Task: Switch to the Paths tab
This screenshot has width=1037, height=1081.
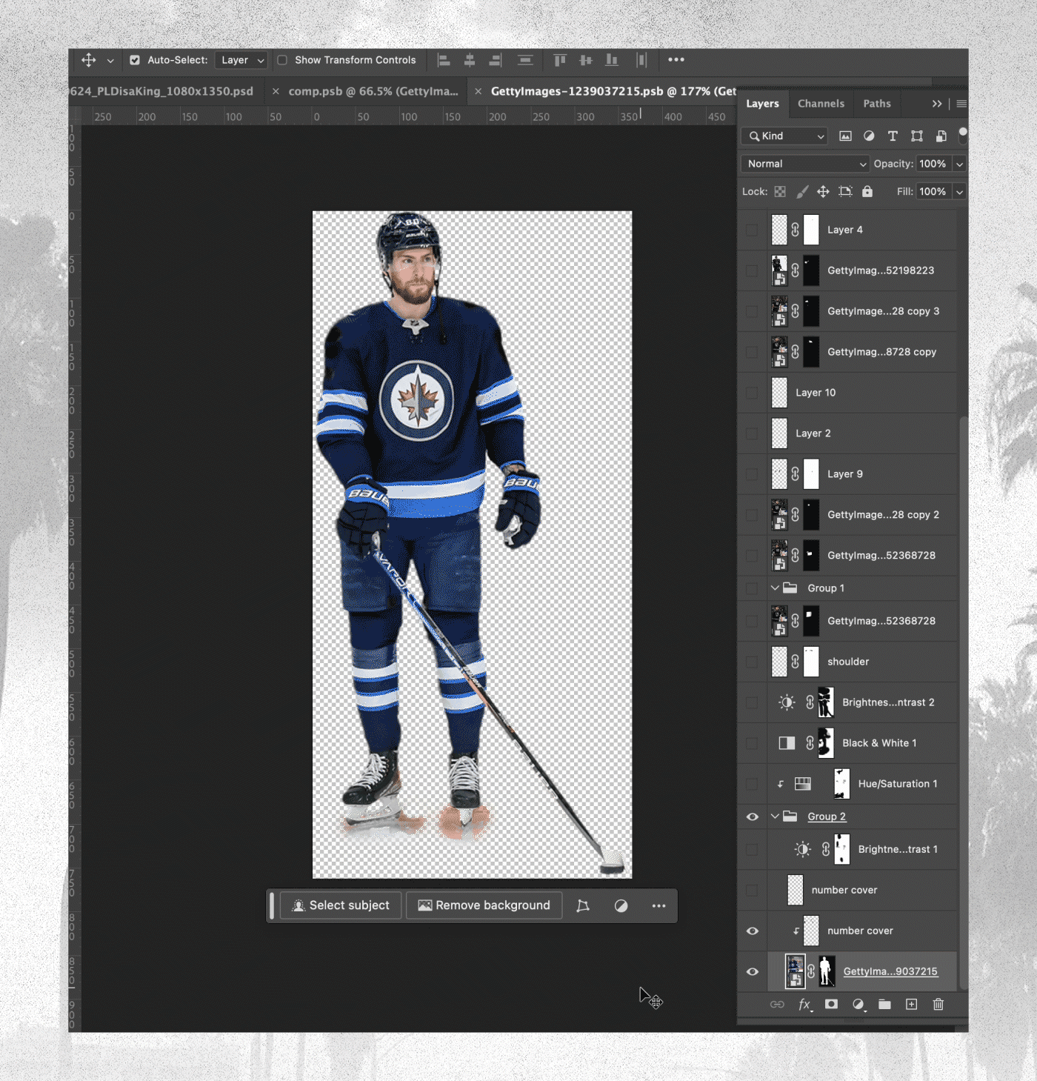Action: (x=877, y=104)
